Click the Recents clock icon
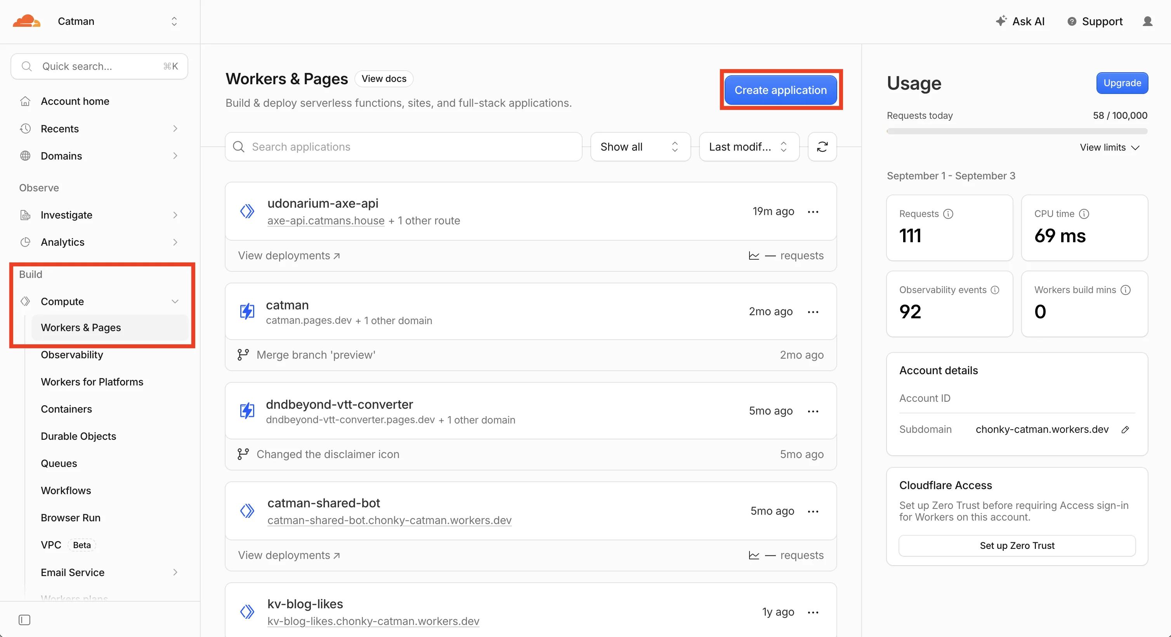Viewport: 1171px width, 637px height. click(26, 128)
